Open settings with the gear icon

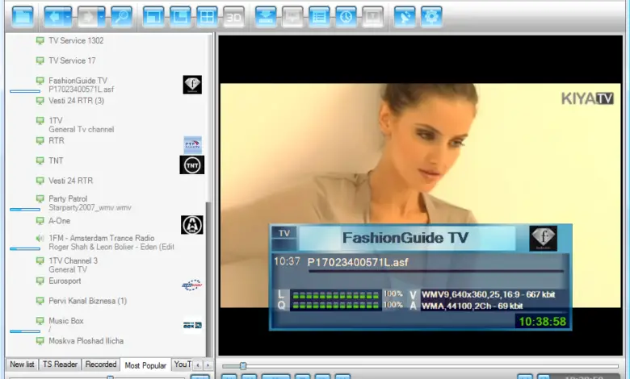431,17
